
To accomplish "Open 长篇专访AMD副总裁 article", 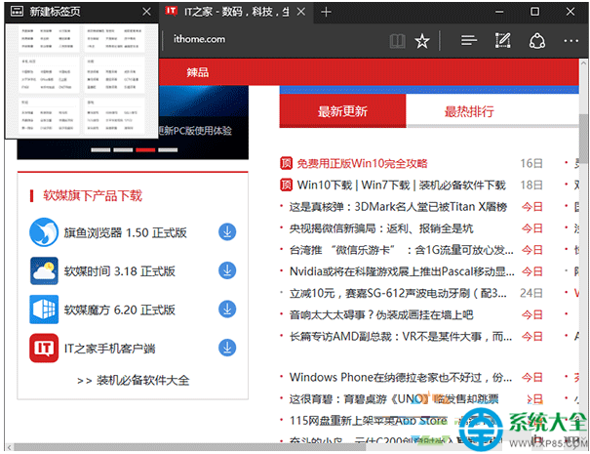I will click(401, 337).
